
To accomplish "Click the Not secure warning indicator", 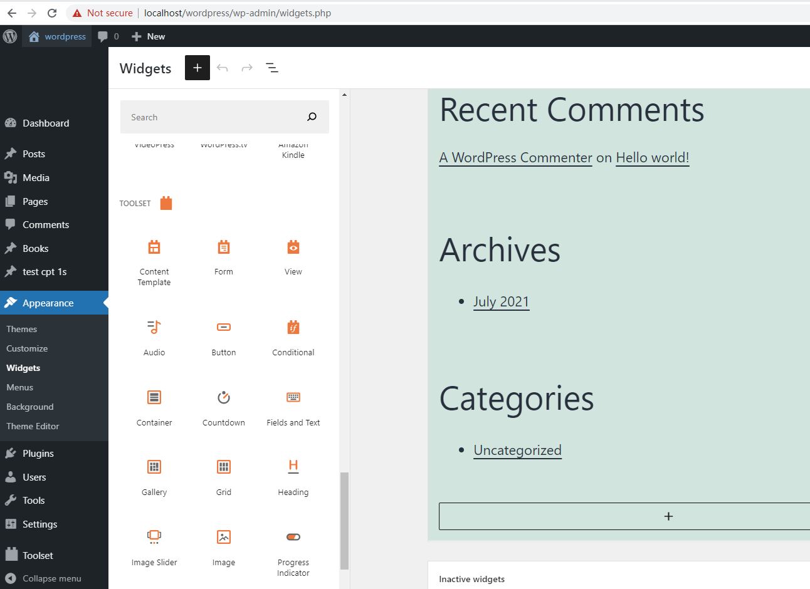I will pos(103,13).
